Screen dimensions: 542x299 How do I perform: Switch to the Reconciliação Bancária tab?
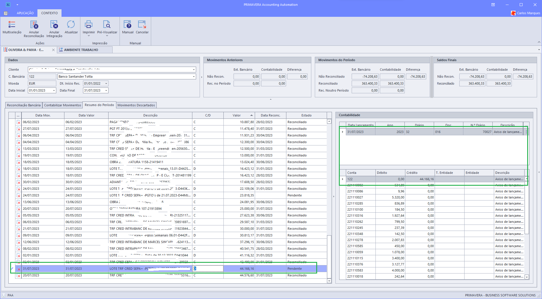pyautogui.click(x=24, y=105)
